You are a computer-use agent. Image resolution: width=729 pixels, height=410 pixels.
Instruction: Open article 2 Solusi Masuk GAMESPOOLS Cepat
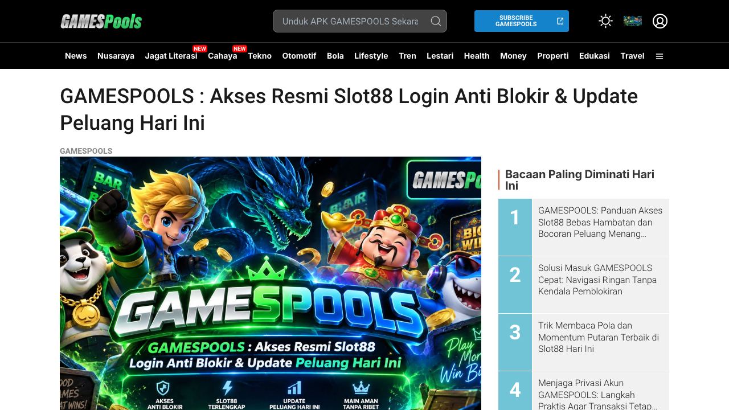click(x=597, y=280)
